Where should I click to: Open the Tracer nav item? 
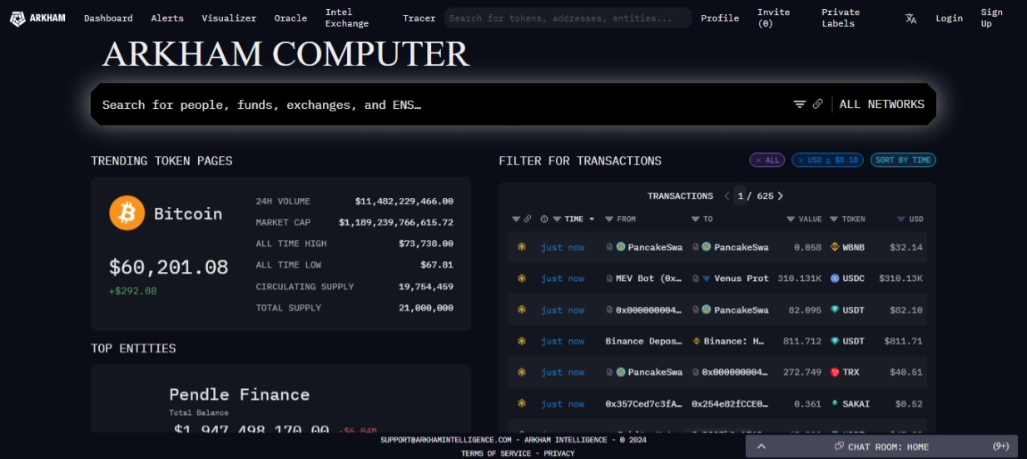[x=419, y=18]
